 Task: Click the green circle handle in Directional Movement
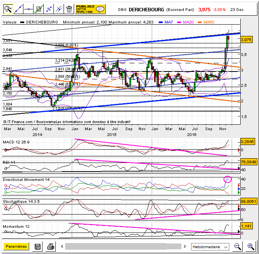pyautogui.click(x=5, y=192)
